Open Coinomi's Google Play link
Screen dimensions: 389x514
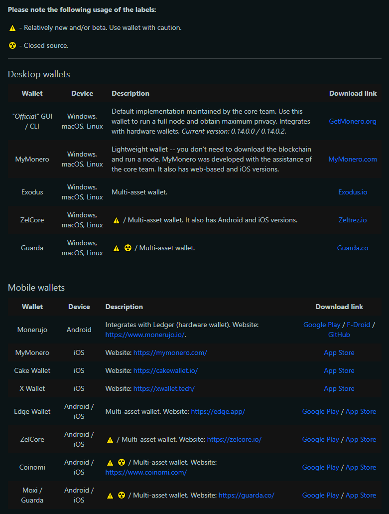coord(321,468)
